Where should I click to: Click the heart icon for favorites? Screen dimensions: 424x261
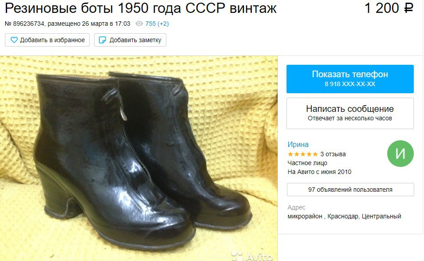[14, 40]
